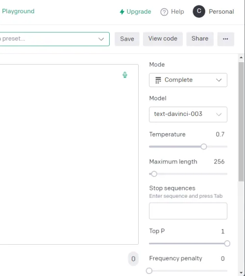Click the microphone icon in the prompt box
245x276 pixels.
click(125, 75)
